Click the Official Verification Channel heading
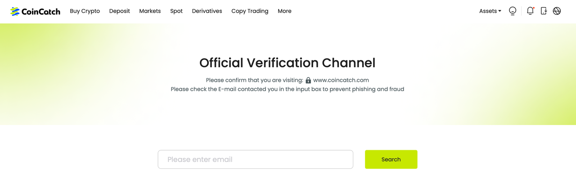Viewport: 576px width, 193px height. coord(287,63)
